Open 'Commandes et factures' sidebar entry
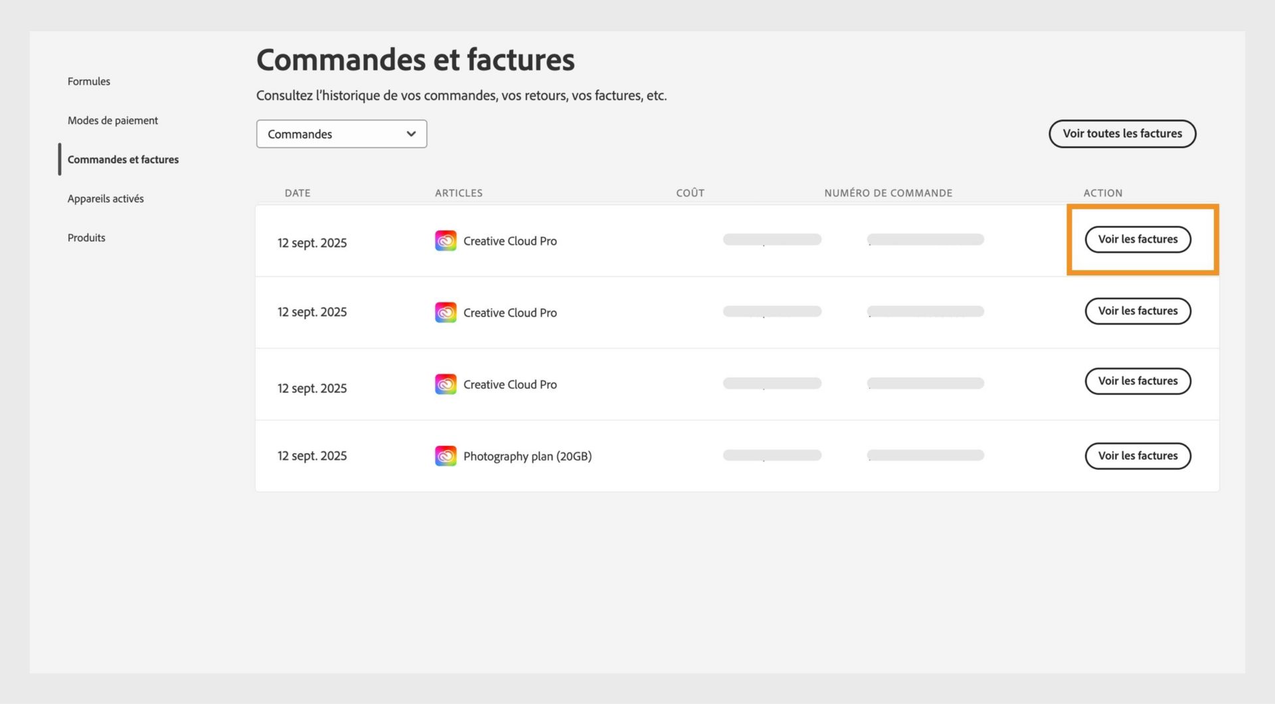This screenshot has width=1275, height=704. pos(123,159)
